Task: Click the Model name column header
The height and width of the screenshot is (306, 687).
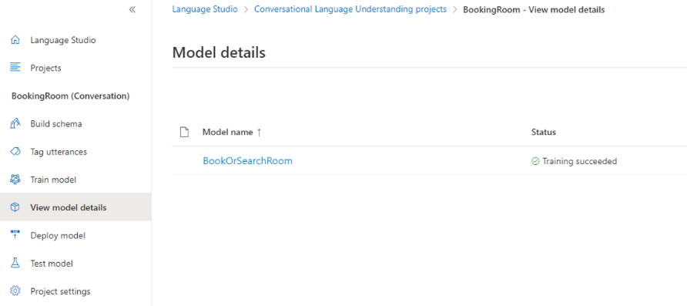Action: pyautogui.click(x=227, y=132)
